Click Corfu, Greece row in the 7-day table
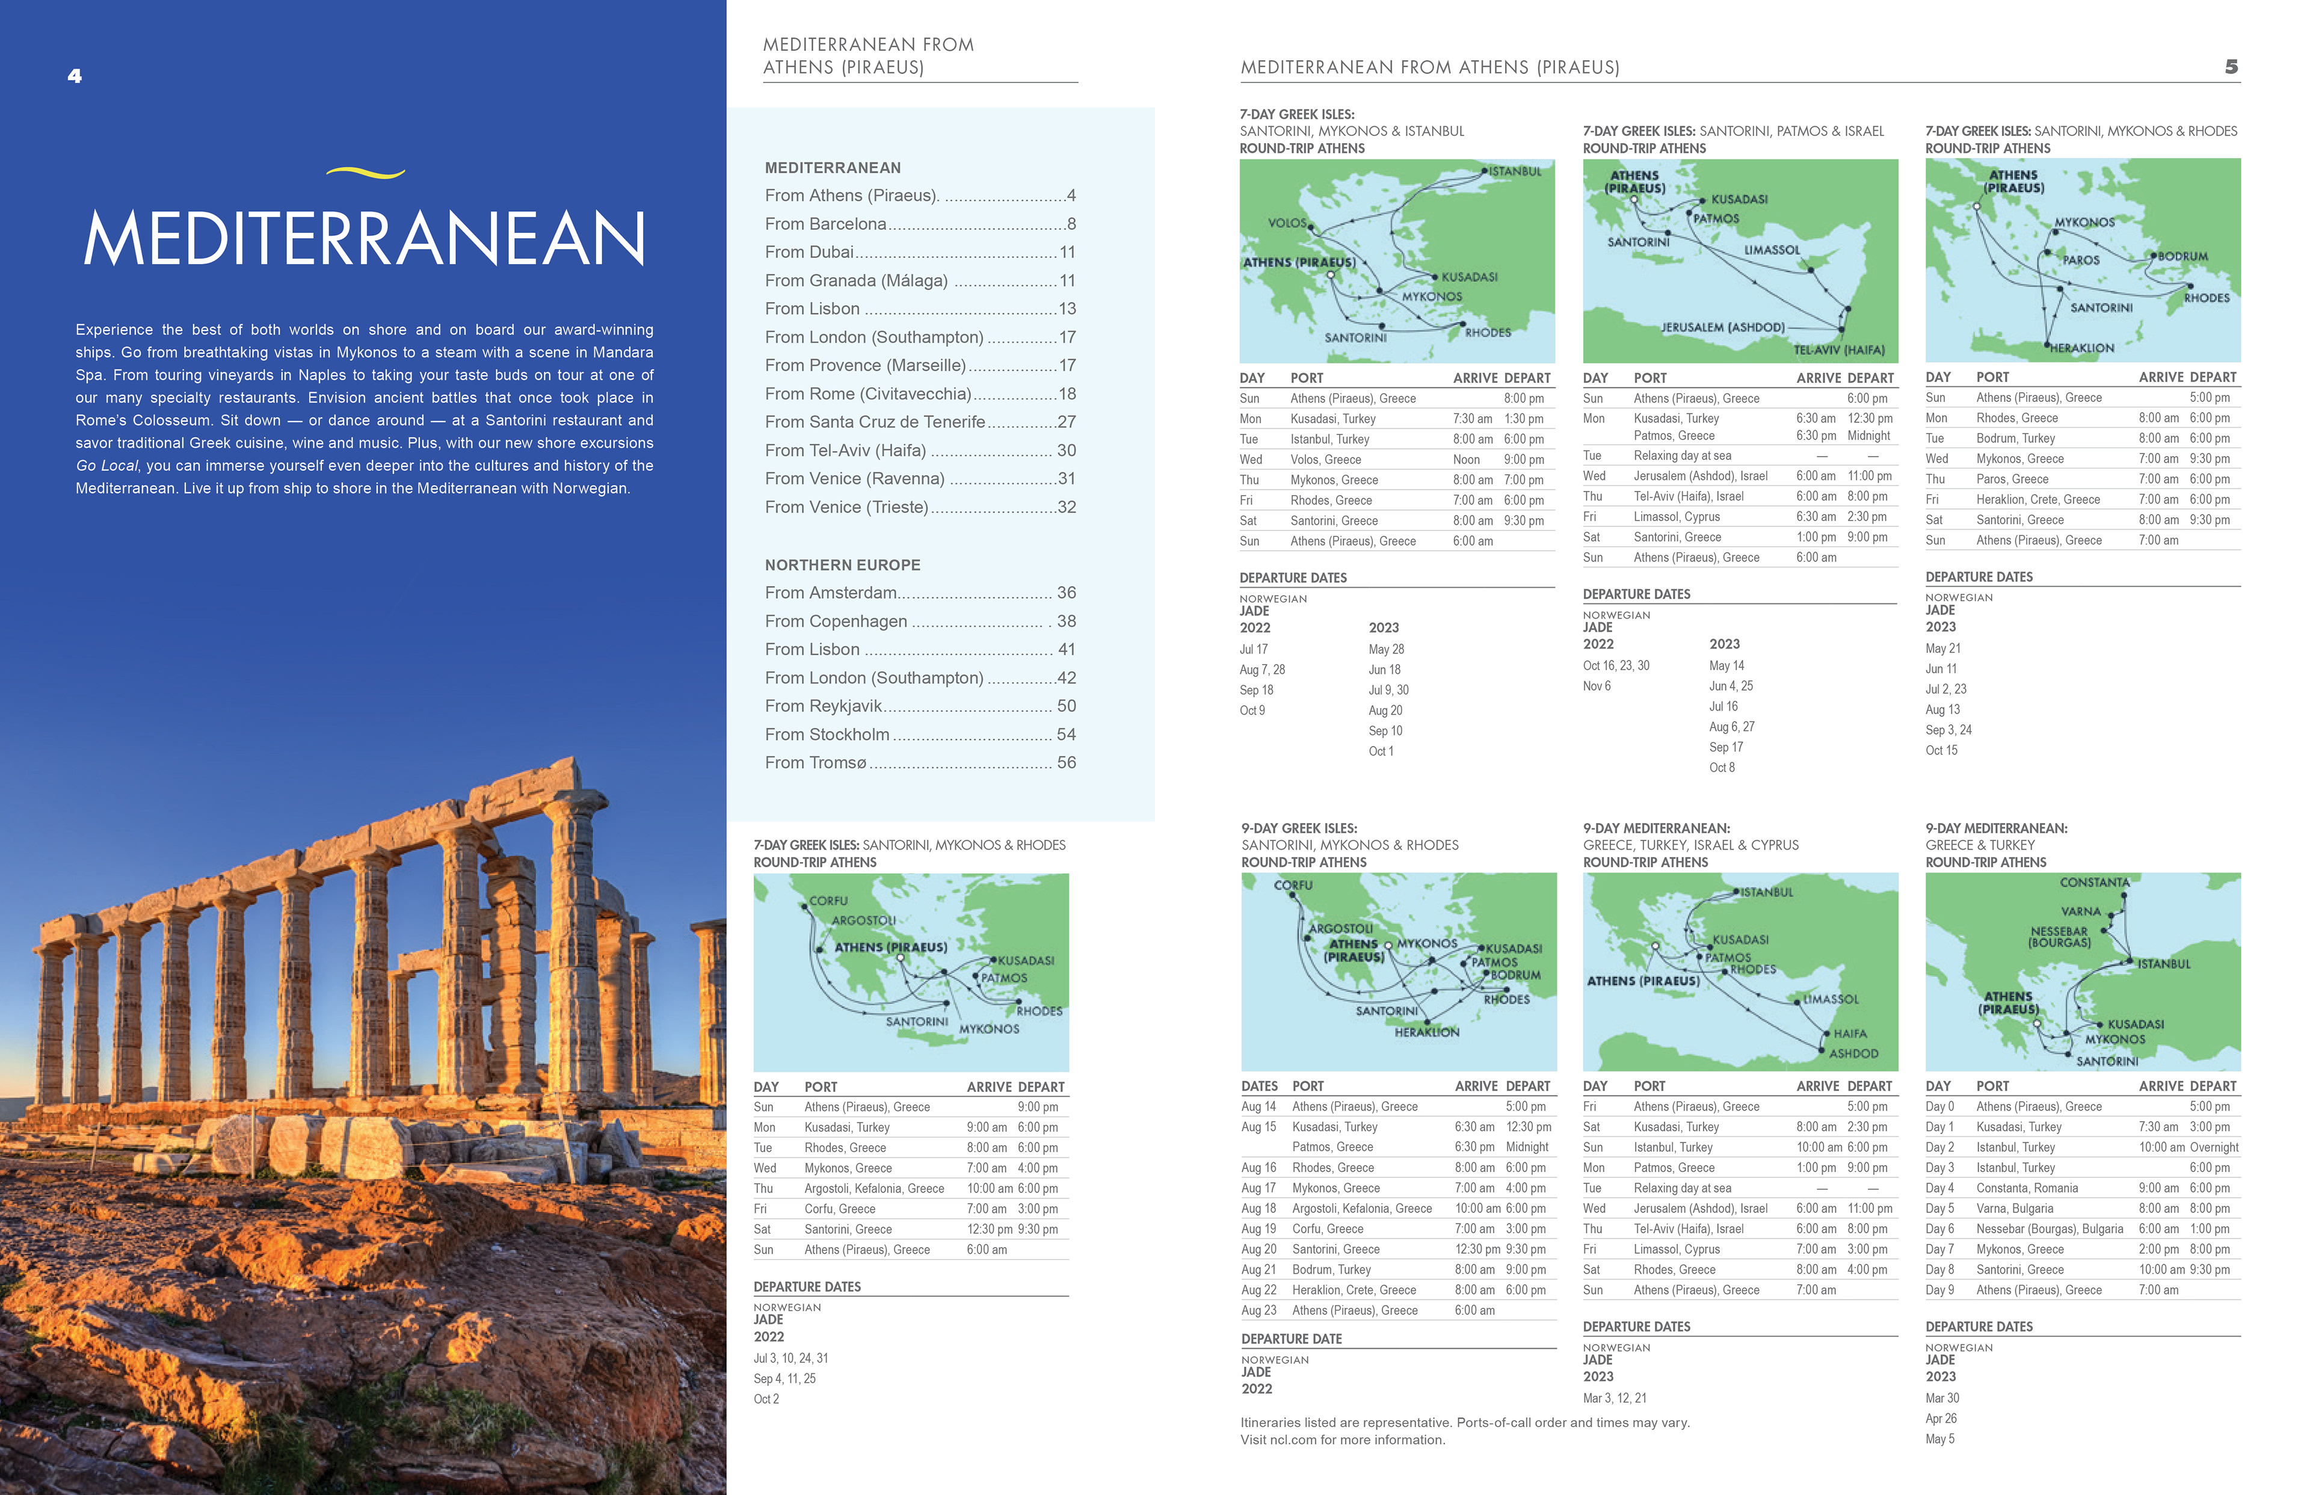This screenshot has height=1495, width=2310. pos(910,1210)
